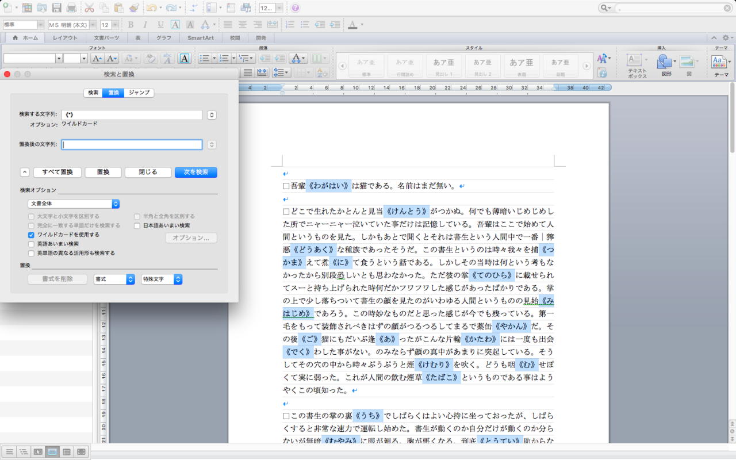The width and height of the screenshot is (736, 460).
Task: Select the 表題 style in gallery
Action: [x=522, y=65]
